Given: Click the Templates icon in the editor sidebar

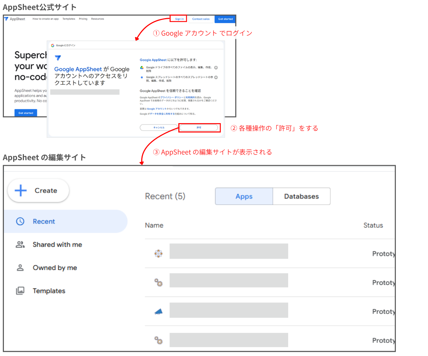Looking at the screenshot, I should (x=20, y=290).
